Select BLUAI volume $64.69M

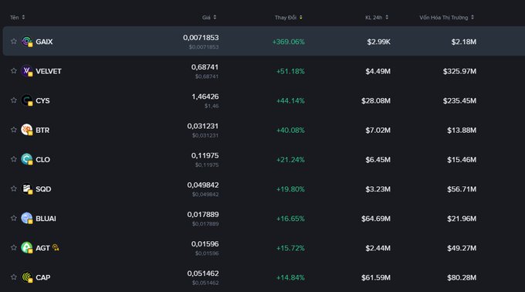pyautogui.click(x=376, y=219)
